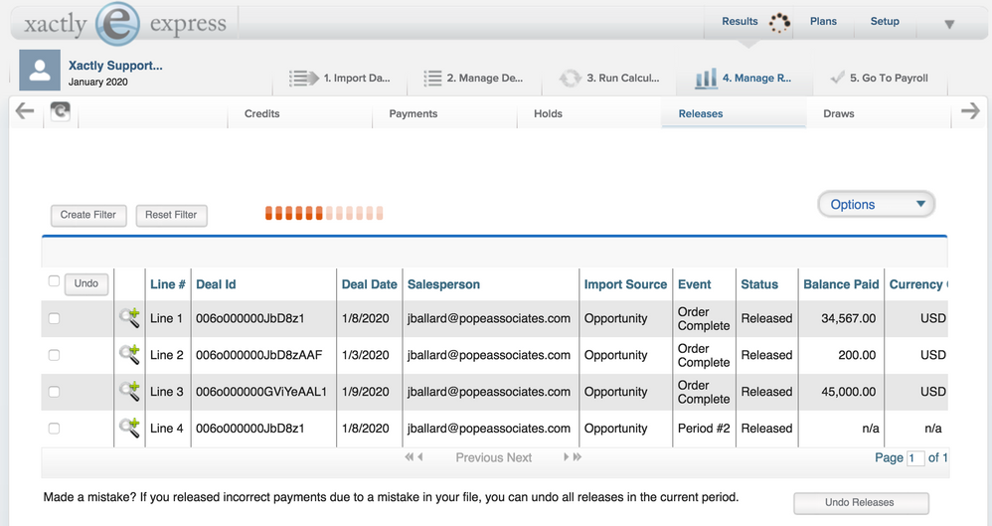
Task: Open the Setup menu
Action: pos(885,21)
